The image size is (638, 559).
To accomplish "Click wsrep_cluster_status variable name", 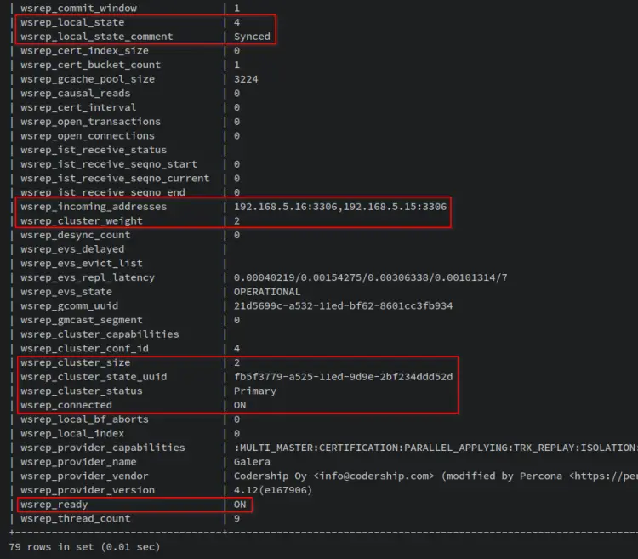I will (x=82, y=391).
